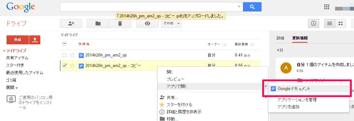354x121 pixels.
Task: Open the その他 dropdown
Action: click(171, 23)
